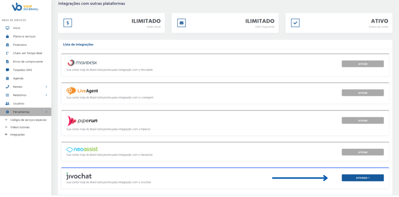Viewport: 399px width, 197px height.
Task: Click the Movidesk integration description text
Action: 109,70
